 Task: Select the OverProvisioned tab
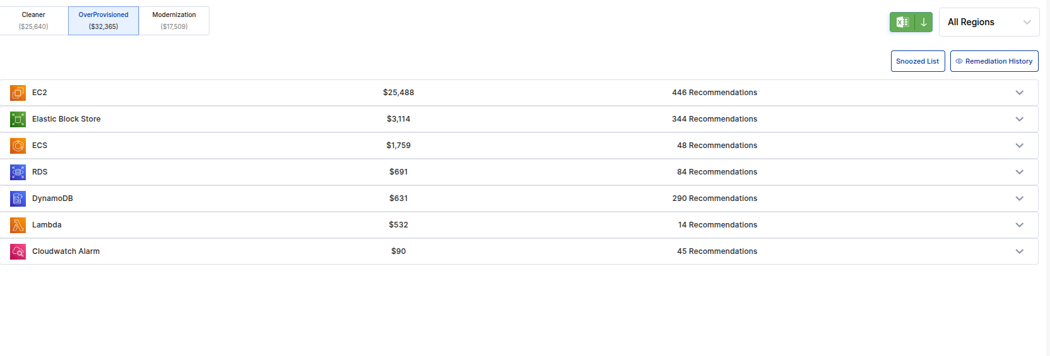pos(103,21)
